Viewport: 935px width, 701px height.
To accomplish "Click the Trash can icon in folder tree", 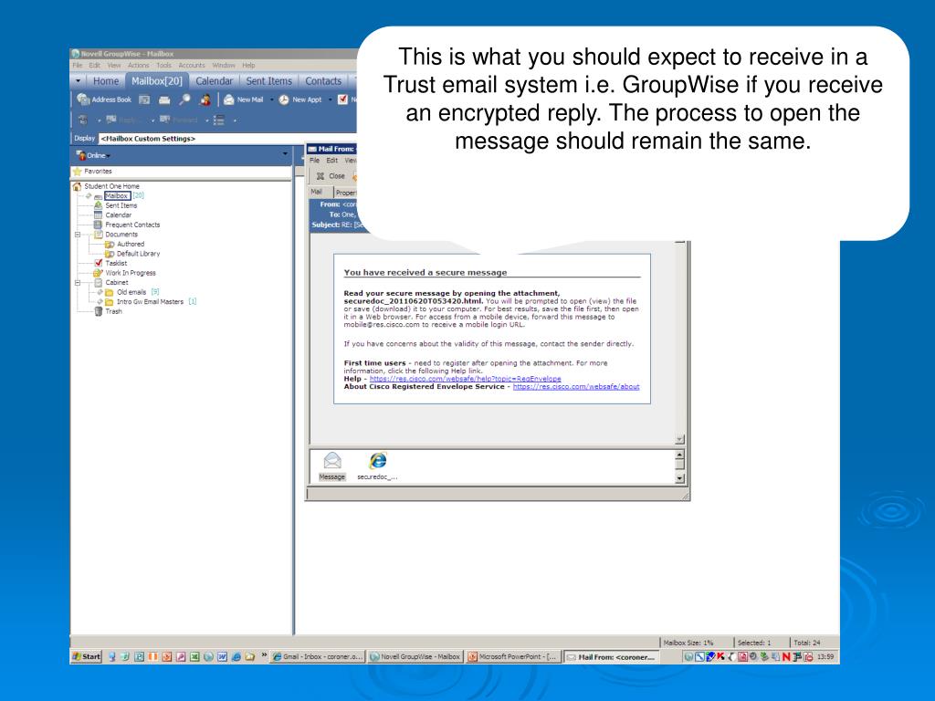I will (99, 311).
